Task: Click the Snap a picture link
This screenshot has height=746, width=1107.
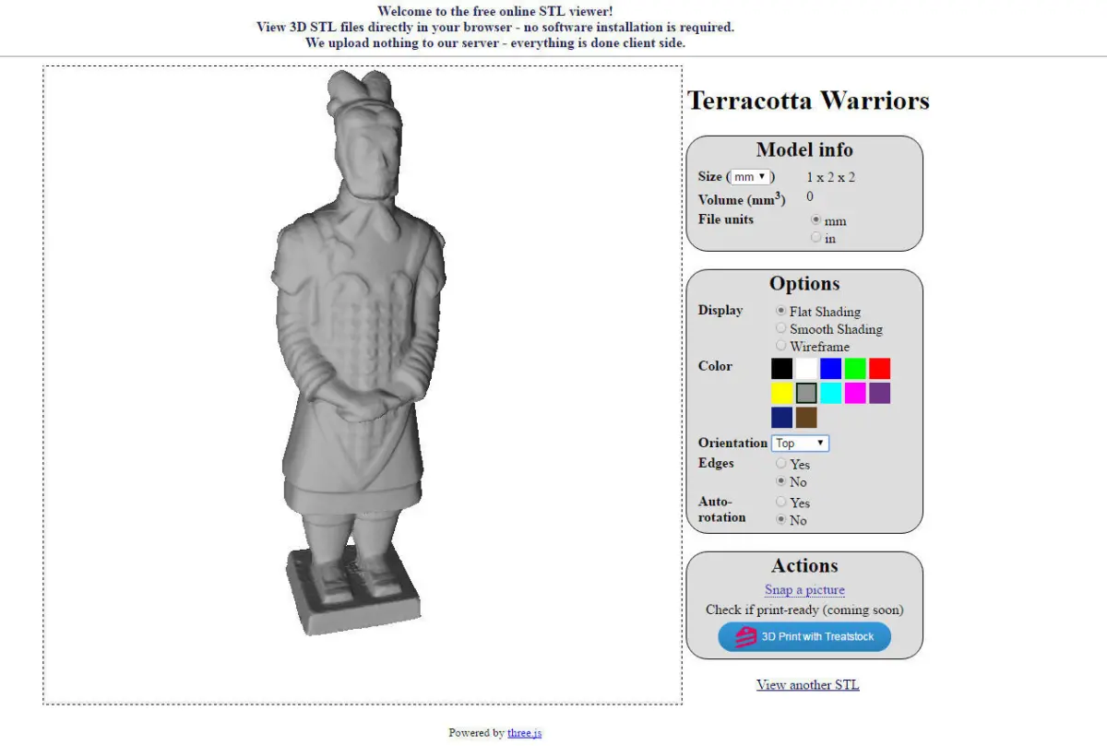Action: (x=804, y=590)
